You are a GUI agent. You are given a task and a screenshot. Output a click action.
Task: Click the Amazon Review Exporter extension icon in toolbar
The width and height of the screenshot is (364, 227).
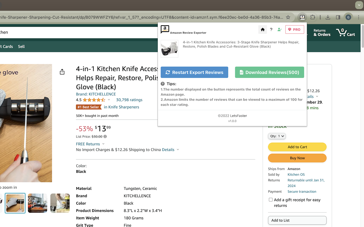pyautogui.click(x=302, y=17)
